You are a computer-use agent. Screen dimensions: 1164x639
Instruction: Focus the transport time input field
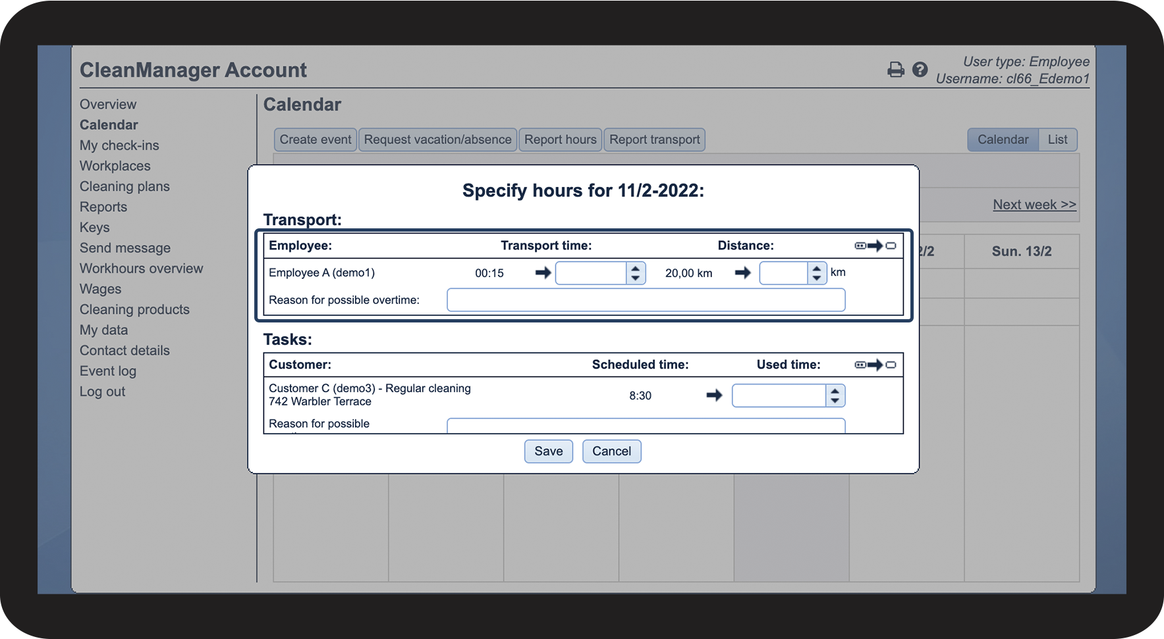[591, 273]
